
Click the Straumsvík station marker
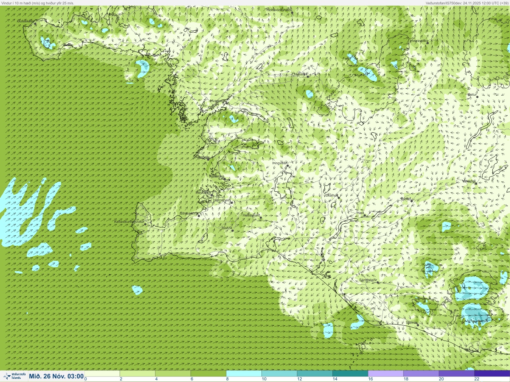point(198,216)
